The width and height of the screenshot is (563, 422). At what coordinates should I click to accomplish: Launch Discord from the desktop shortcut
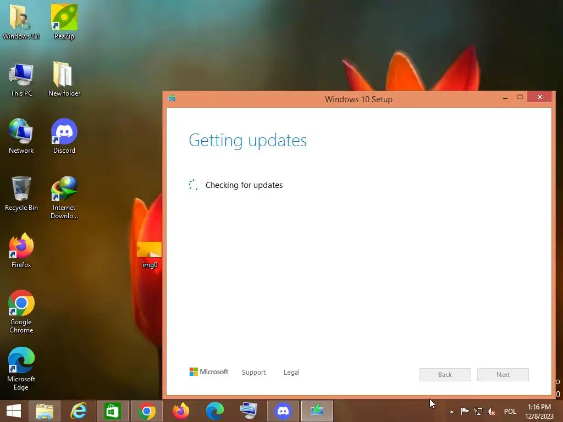coord(64,136)
